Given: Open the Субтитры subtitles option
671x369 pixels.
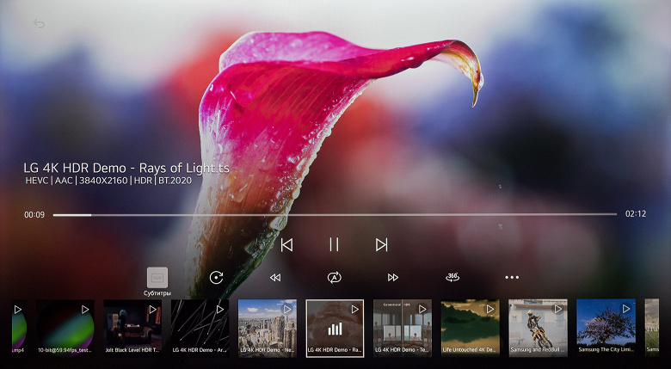Looking at the screenshot, I should pyautogui.click(x=157, y=282).
